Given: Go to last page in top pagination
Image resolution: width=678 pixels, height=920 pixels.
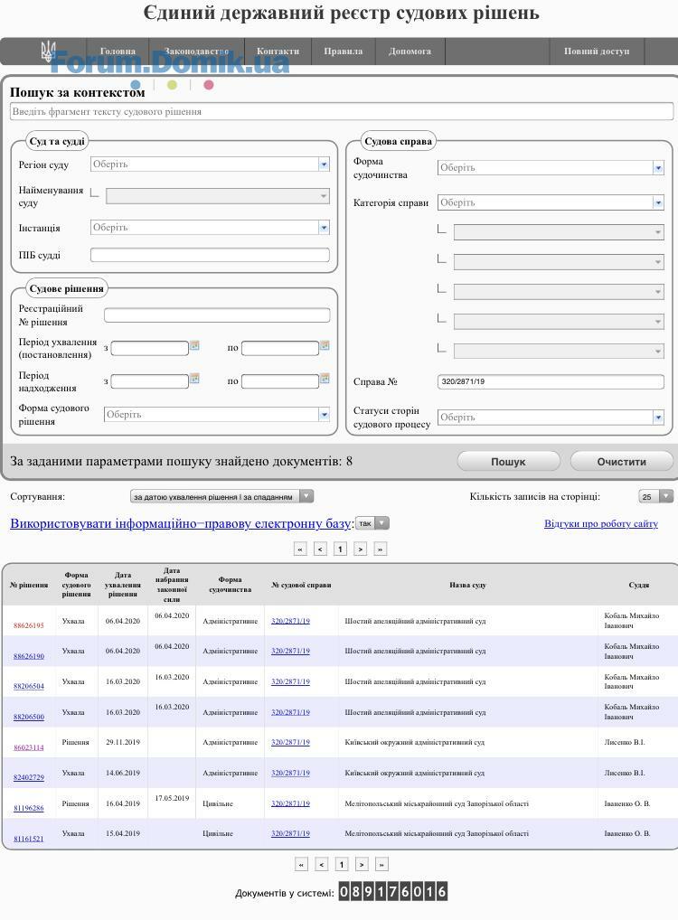Looking at the screenshot, I should 381,549.
